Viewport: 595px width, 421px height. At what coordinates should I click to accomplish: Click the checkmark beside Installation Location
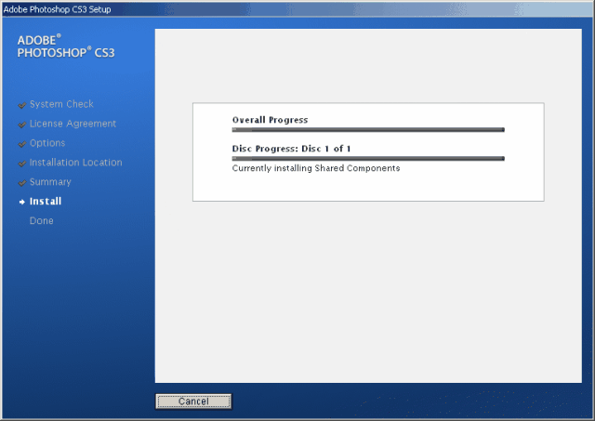click(x=22, y=164)
